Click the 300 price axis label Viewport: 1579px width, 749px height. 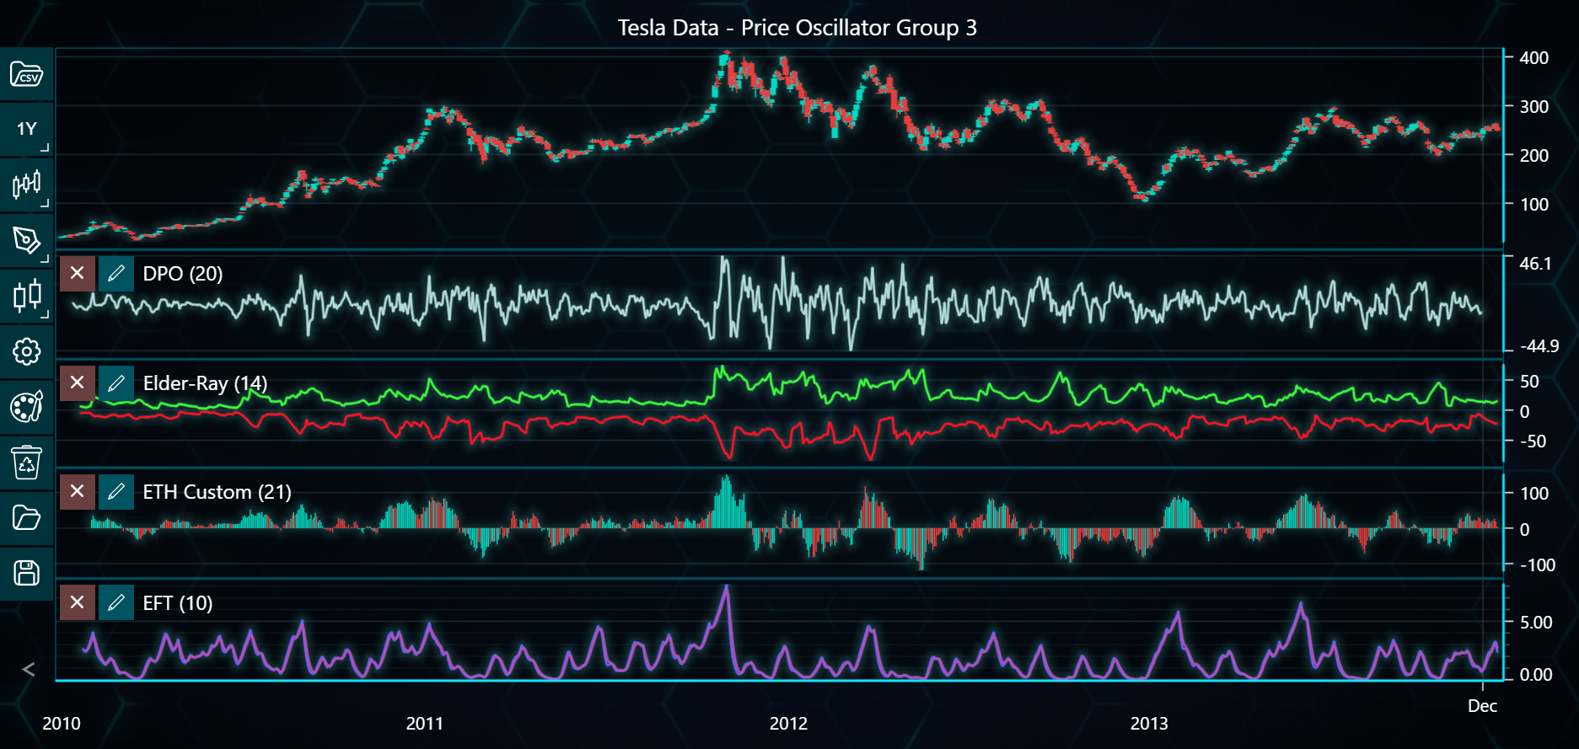pos(1533,107)
